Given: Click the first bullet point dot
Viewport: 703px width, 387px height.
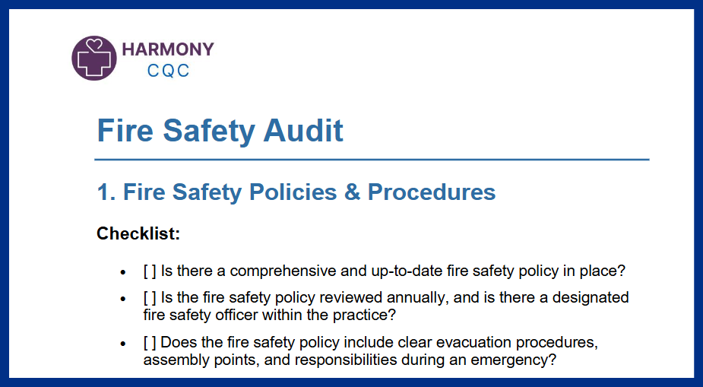Looking at the screenshot, I should coord(122,272).
